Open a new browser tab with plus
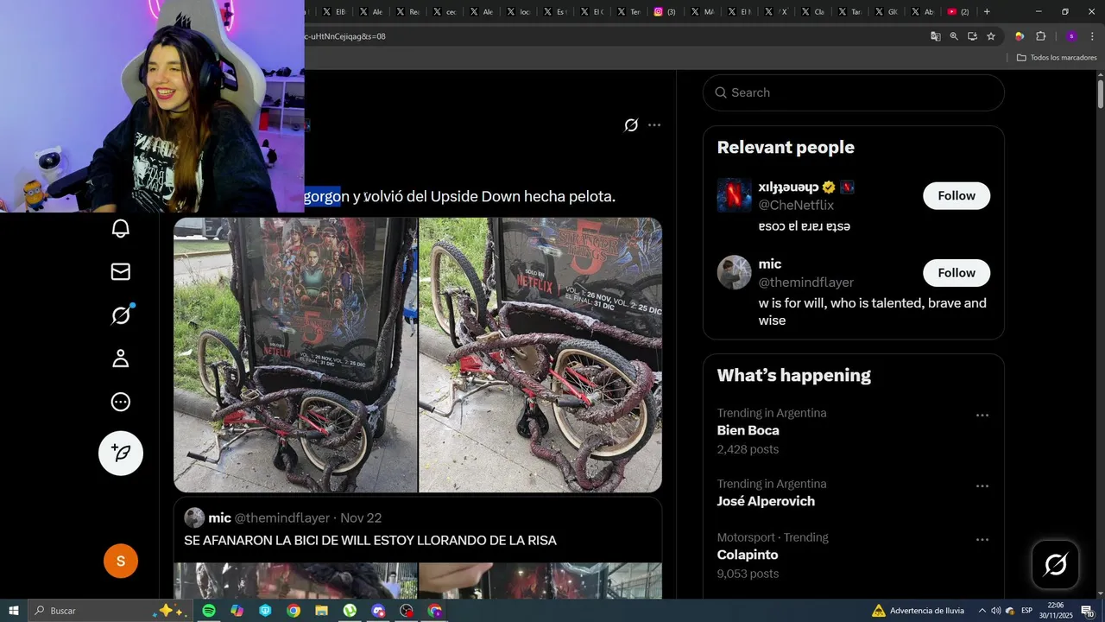The height and width of the screenshot is (622, 1105). pyautogui.click(x=987, y=12)
